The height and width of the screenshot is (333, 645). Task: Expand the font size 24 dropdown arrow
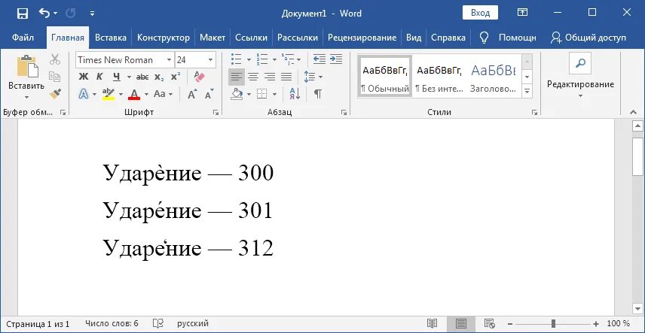(211, 60)
